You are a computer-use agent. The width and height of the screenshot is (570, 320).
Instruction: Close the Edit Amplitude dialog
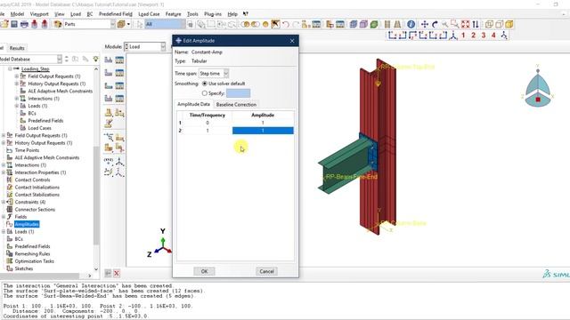click(292, 41)
